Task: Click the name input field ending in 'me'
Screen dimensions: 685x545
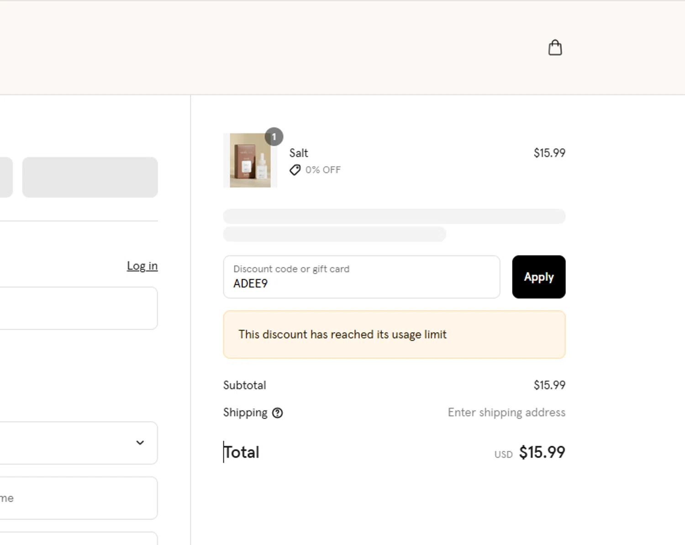Action: tap(79, 498)
